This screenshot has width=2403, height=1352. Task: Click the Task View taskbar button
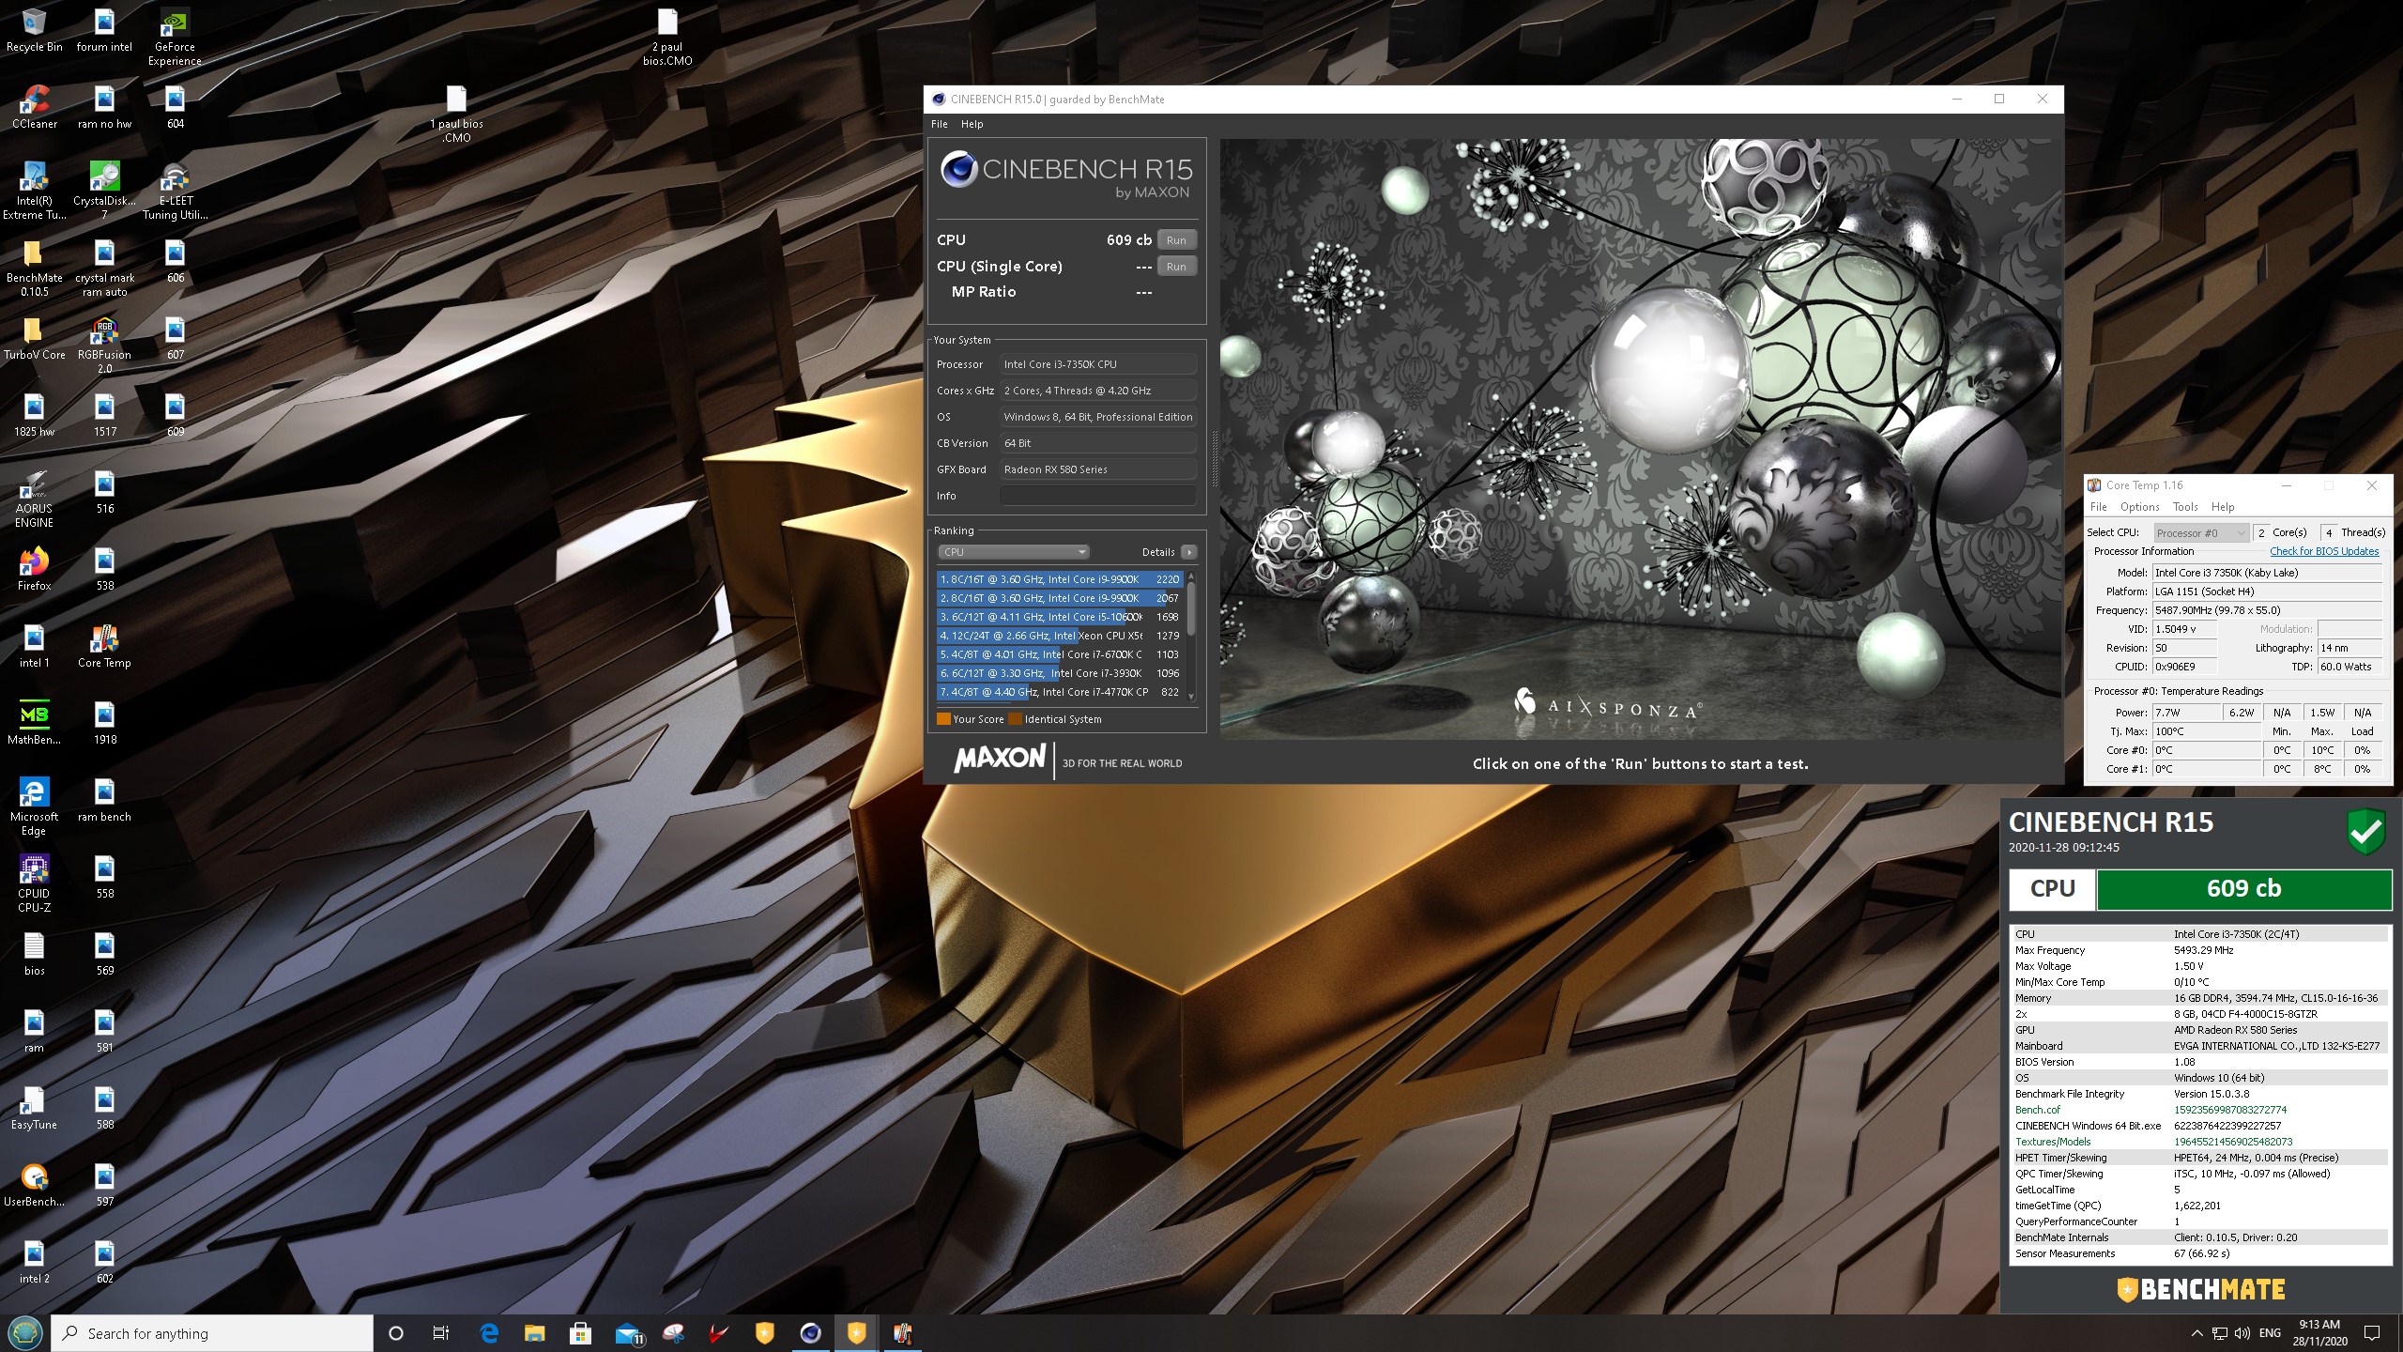[441, 1333]
